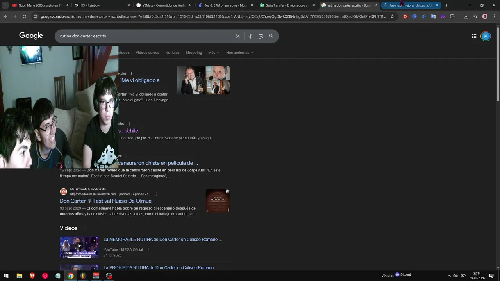Open the Don Carter photo collage images

pyautogui.click(x=203, y=80)
